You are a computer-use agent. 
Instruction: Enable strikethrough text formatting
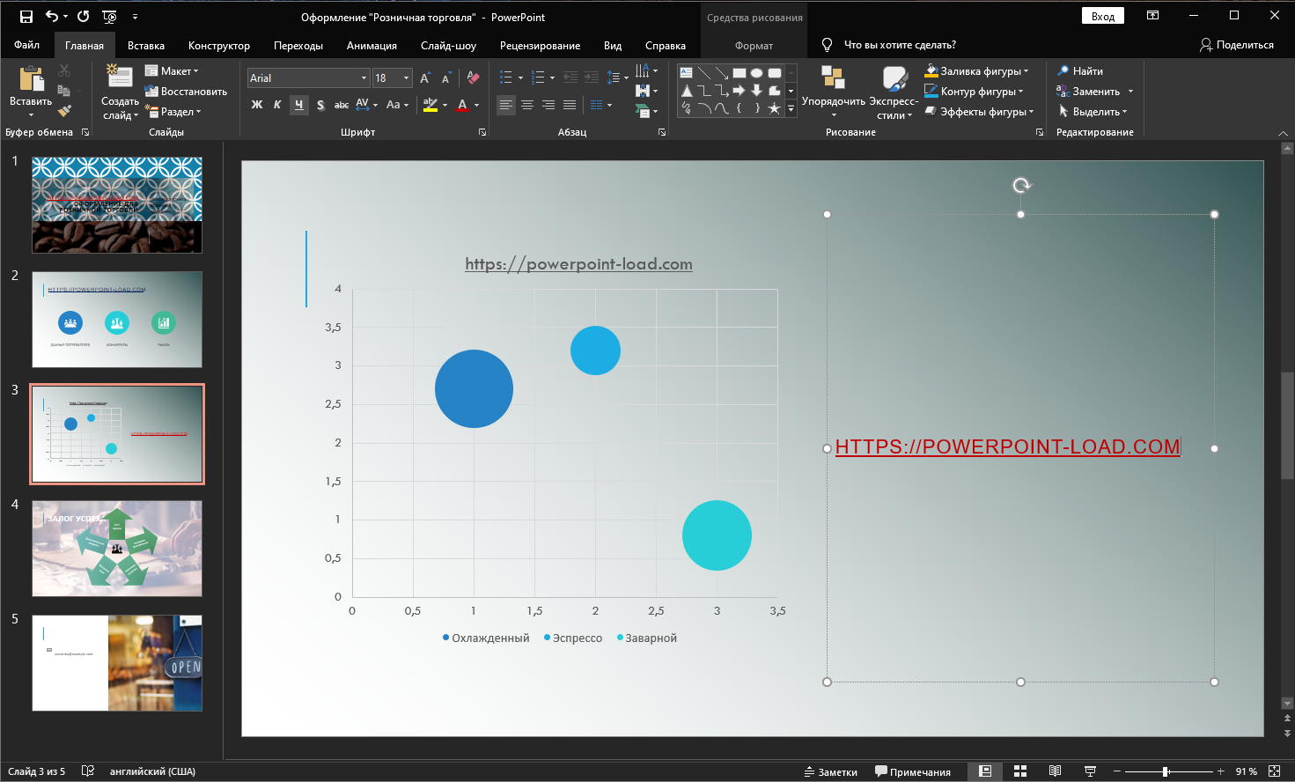click(342, 105)
